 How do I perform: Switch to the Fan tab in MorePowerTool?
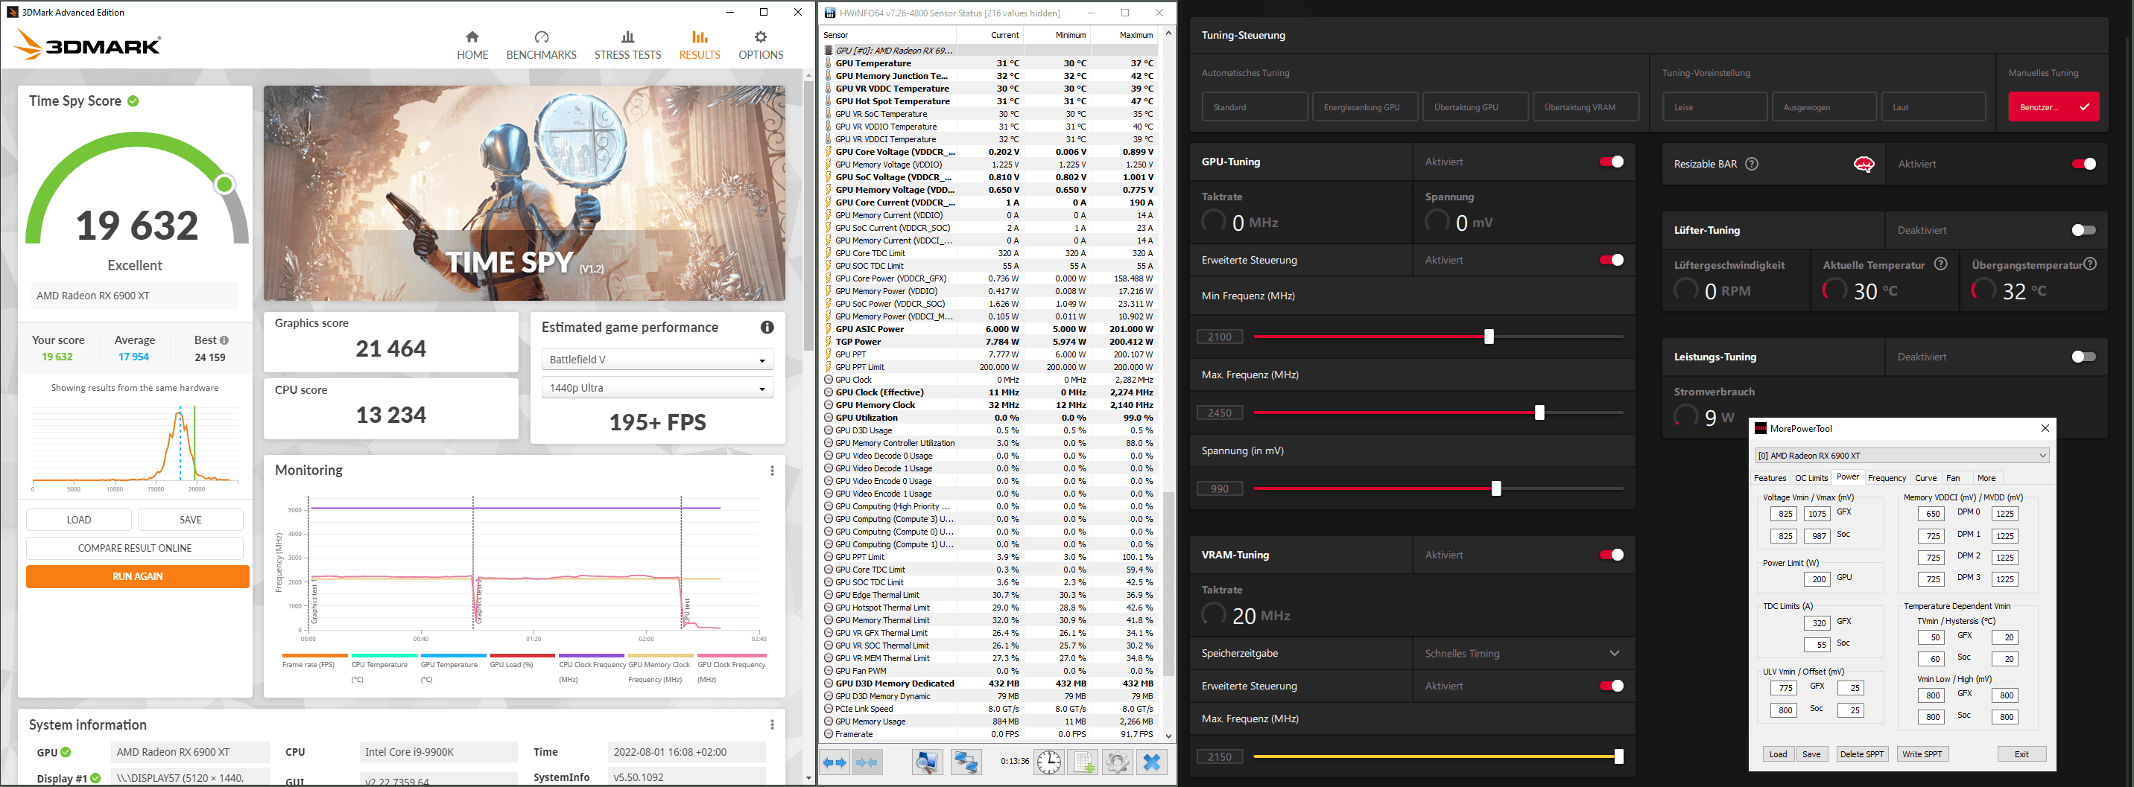point(1954,477)
